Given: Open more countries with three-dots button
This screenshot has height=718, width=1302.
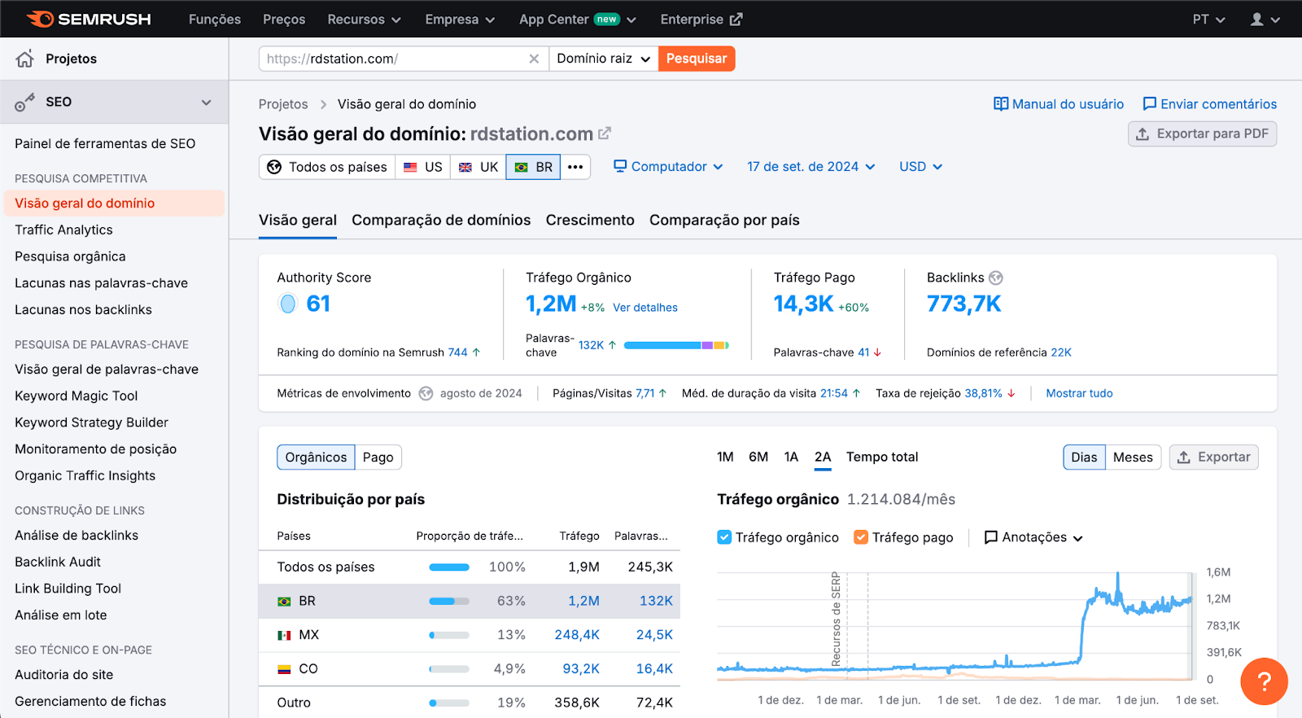Looking at the screenshot, I should pos(575,167).
